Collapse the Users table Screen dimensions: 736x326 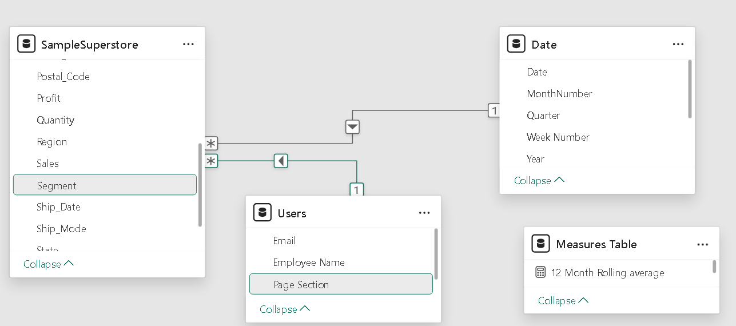(x=285, y=309)
